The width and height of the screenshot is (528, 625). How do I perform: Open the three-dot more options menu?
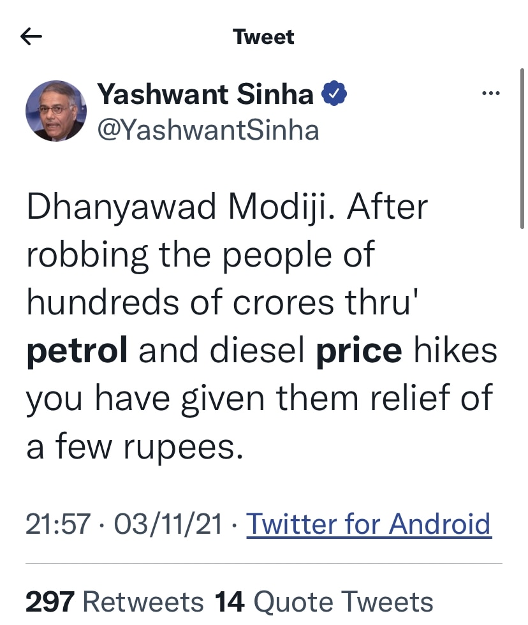click(x=491, y=94)
